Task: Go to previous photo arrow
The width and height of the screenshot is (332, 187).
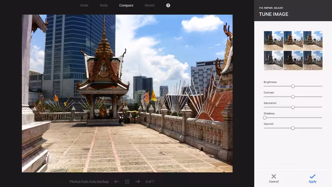Action: point(116,182)
